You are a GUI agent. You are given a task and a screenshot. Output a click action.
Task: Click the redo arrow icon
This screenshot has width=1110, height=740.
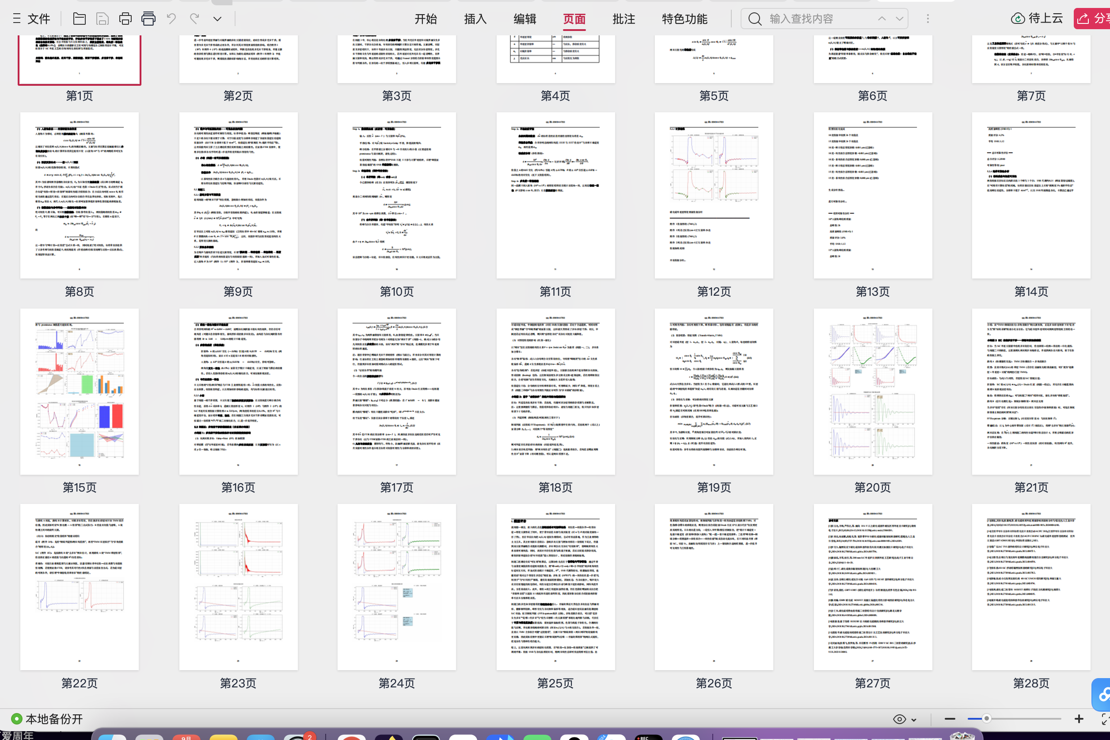(x=194, y=19)
